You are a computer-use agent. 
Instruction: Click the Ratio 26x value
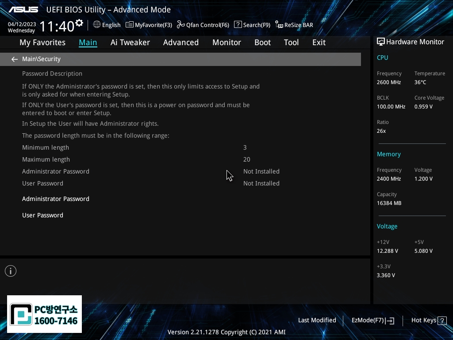click(381, 131)
